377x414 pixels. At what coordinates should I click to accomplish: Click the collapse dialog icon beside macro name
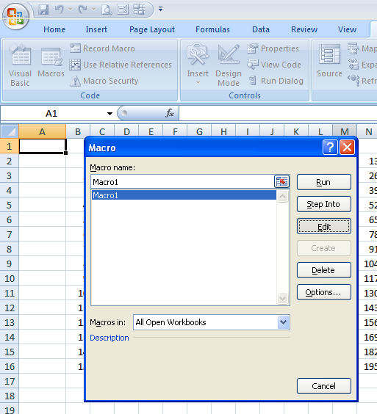pos(281,181)
